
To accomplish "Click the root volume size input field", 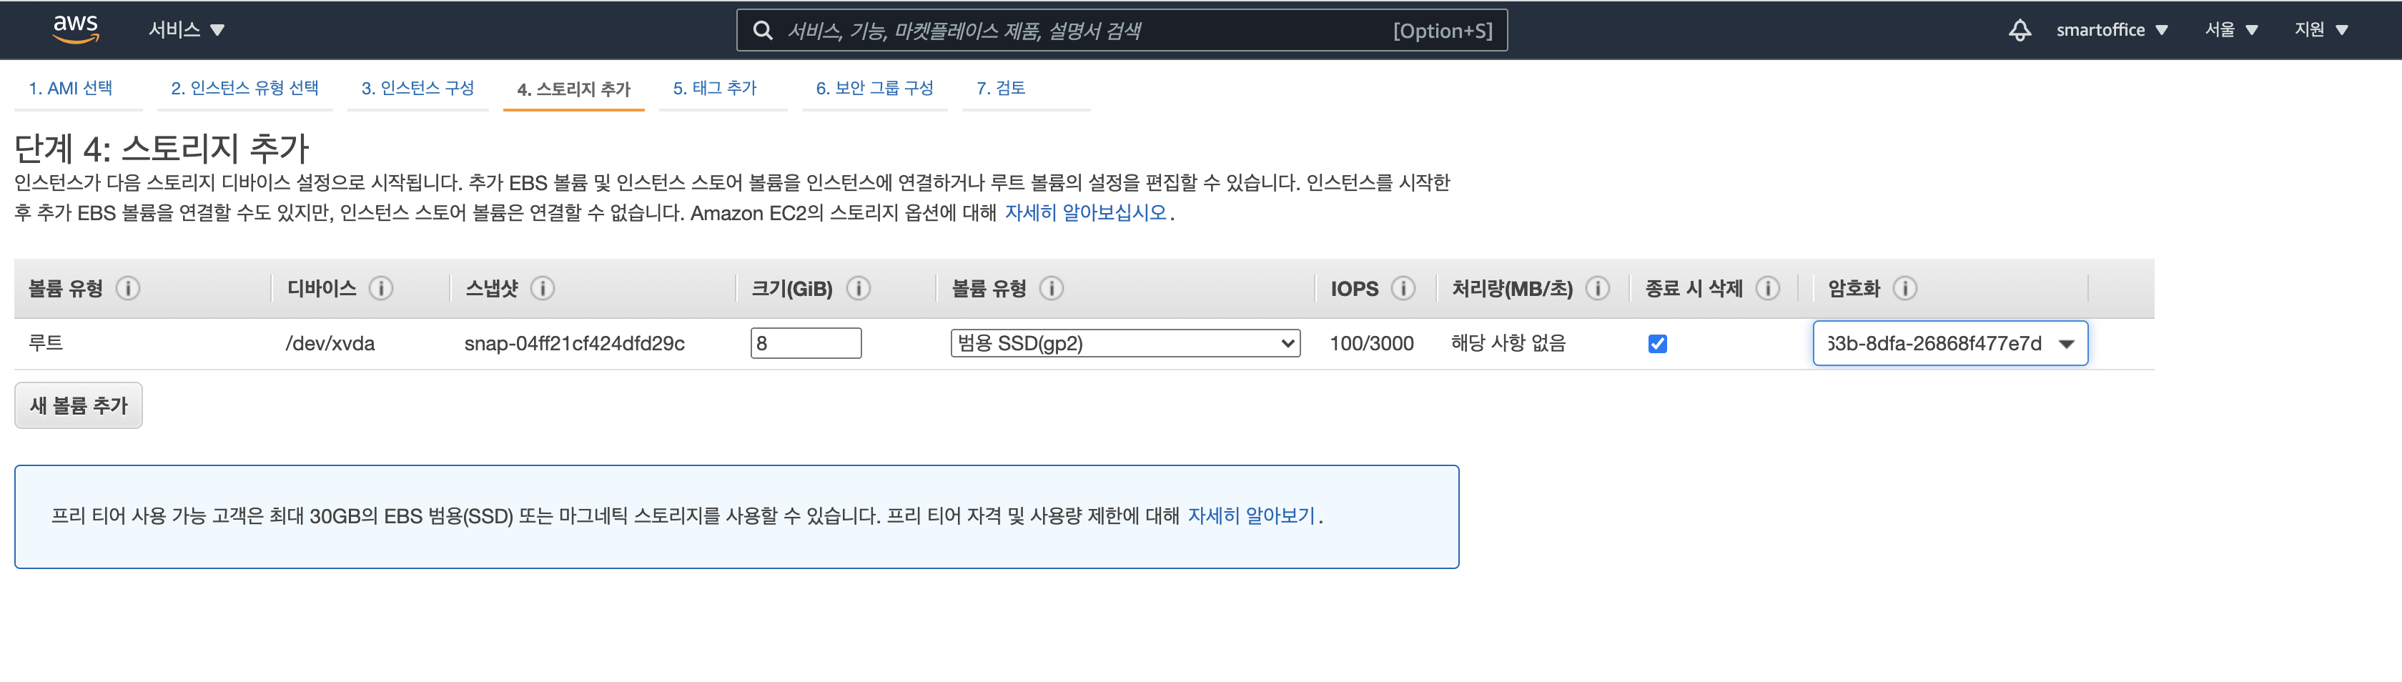I will 806,343.
